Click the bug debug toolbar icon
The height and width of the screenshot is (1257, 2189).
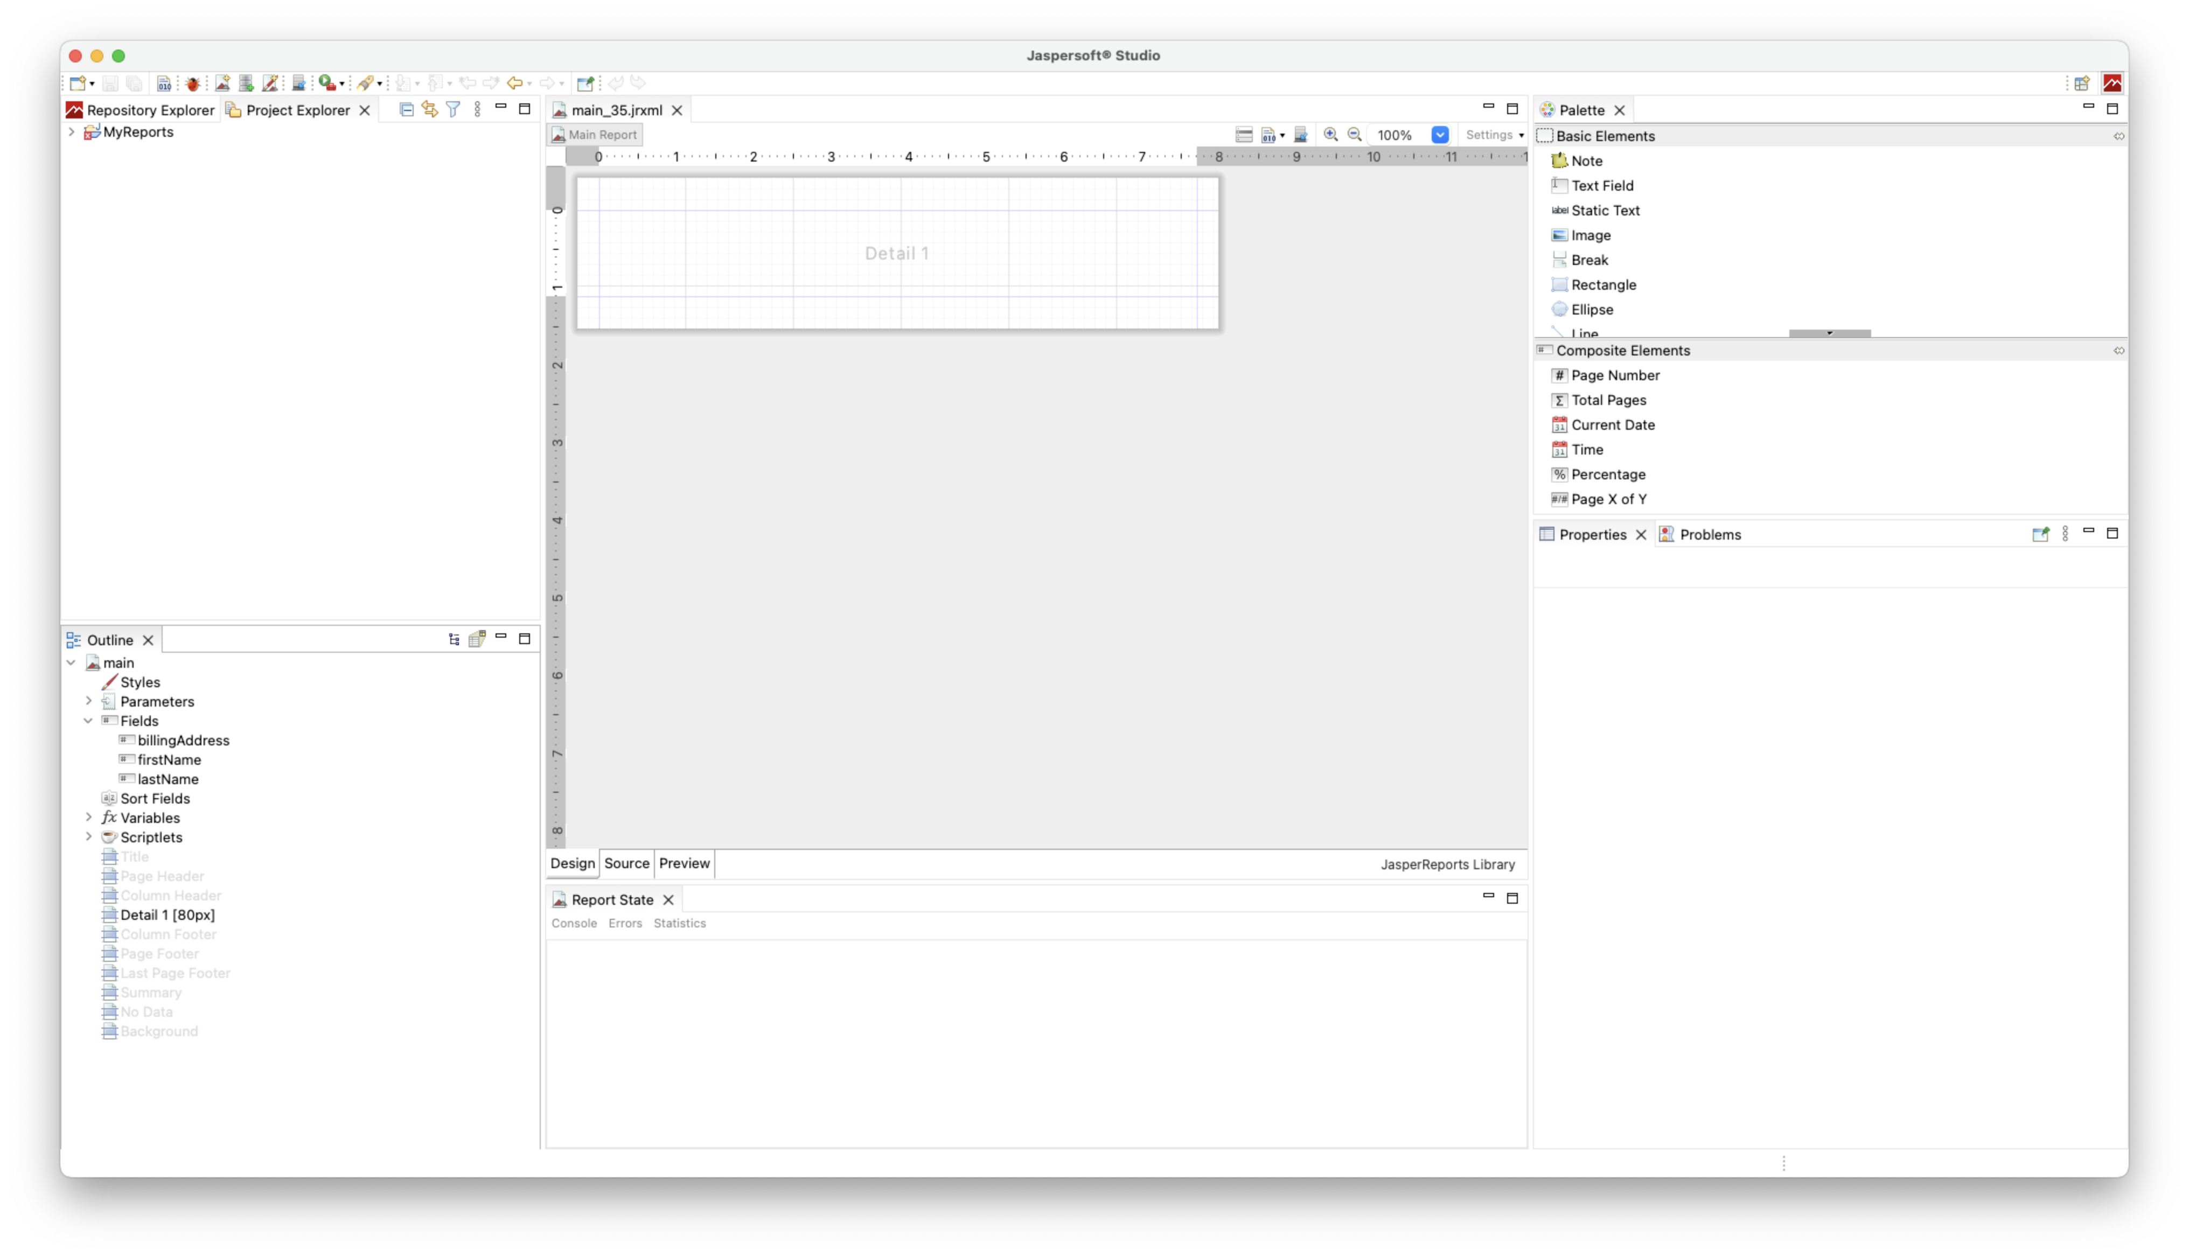(x=192, y=83)
